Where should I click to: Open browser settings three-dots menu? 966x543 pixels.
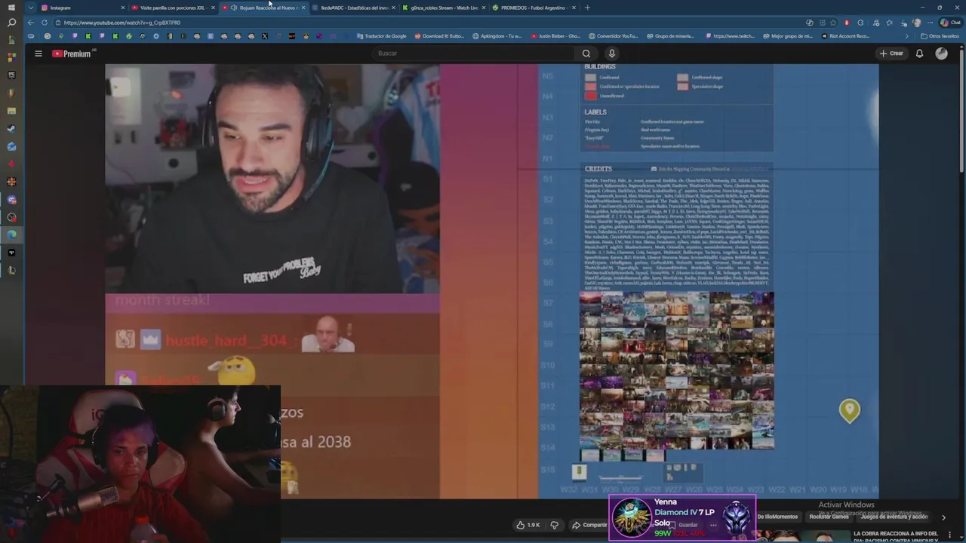click(930, 23)
